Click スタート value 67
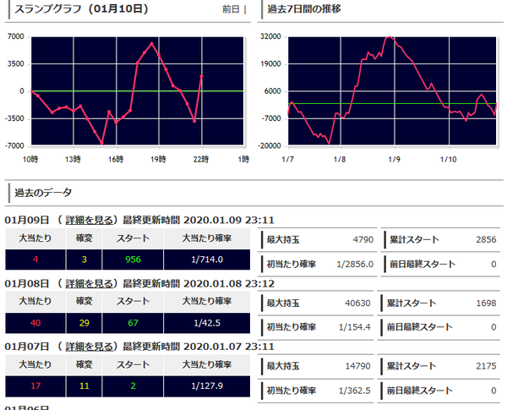Image resolution: width=507 pixels, height=410 pixels. (133, 323)
